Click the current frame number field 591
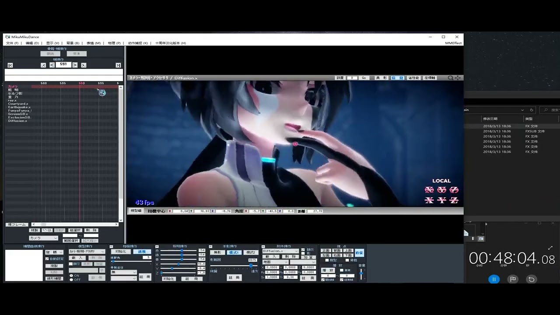Image resolution: width=560 pixels, height=315 pixels. click(x=63, y=65)
